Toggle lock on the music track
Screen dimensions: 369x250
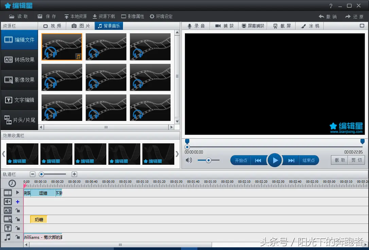[18, 237]
